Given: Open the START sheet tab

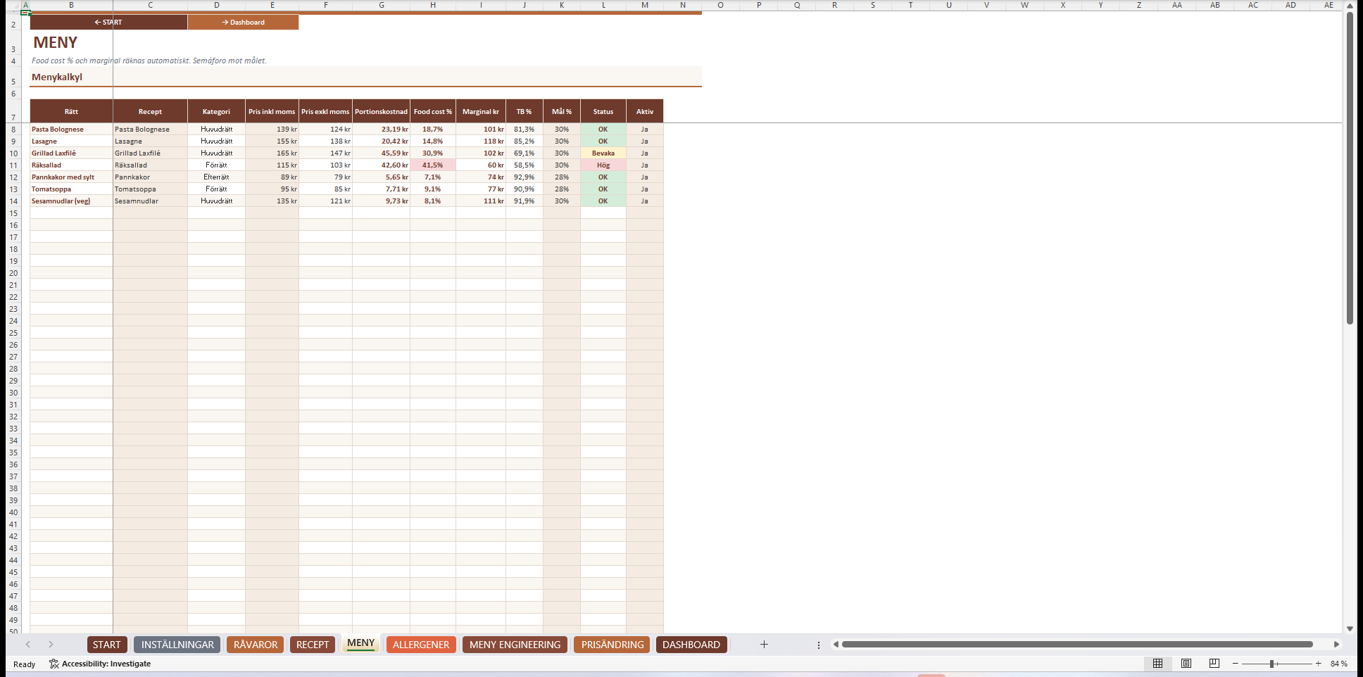Looking at the screenshot, I should click(x=107, y=645).
